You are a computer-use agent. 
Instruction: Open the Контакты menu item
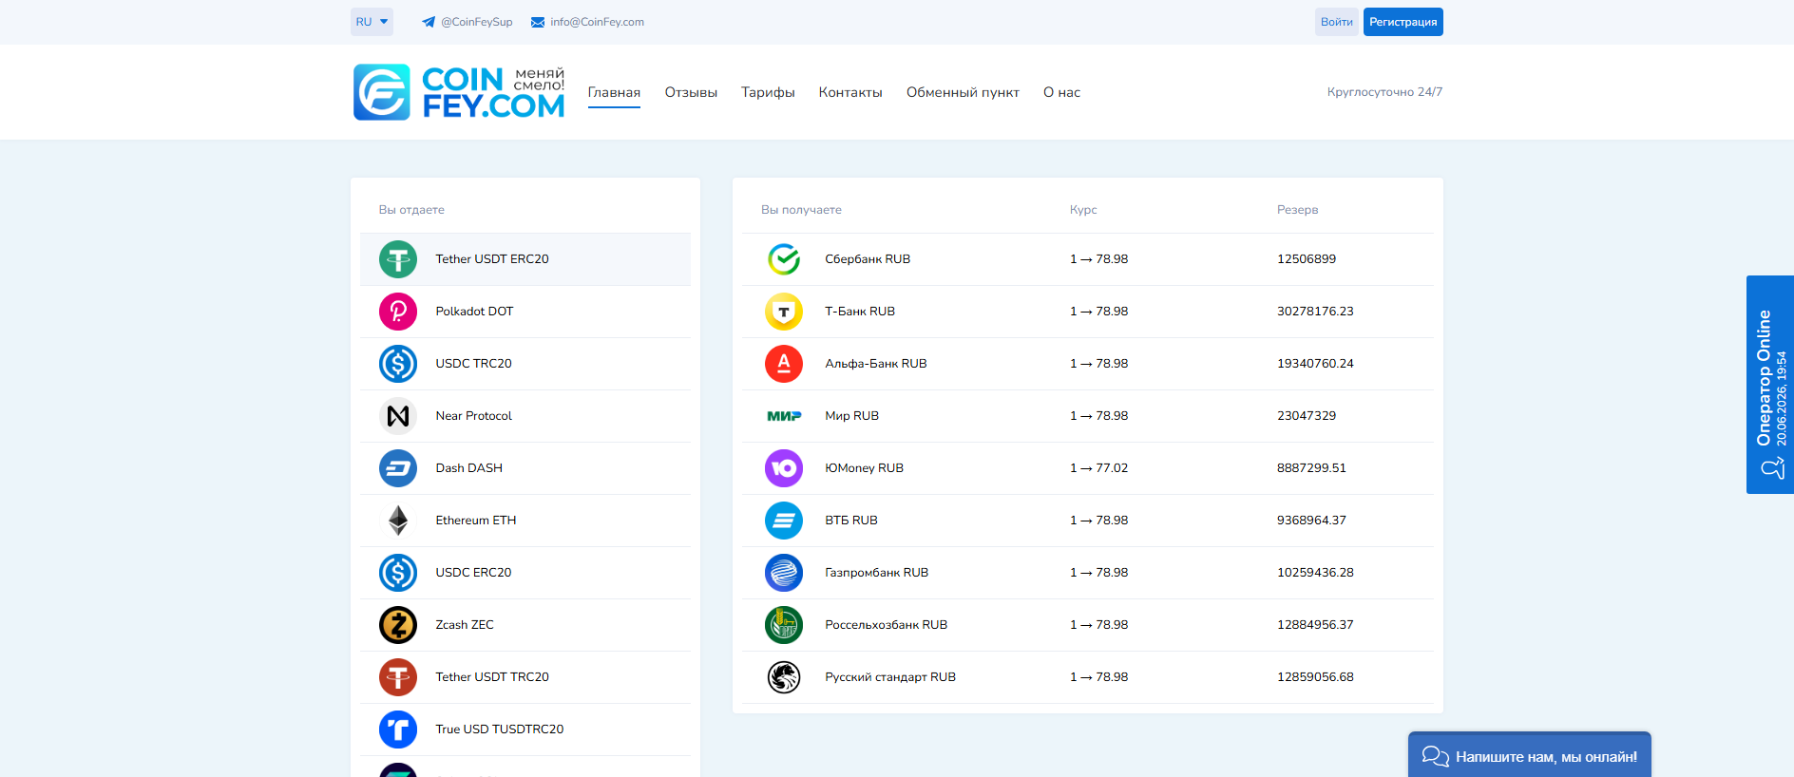[850, 92]
